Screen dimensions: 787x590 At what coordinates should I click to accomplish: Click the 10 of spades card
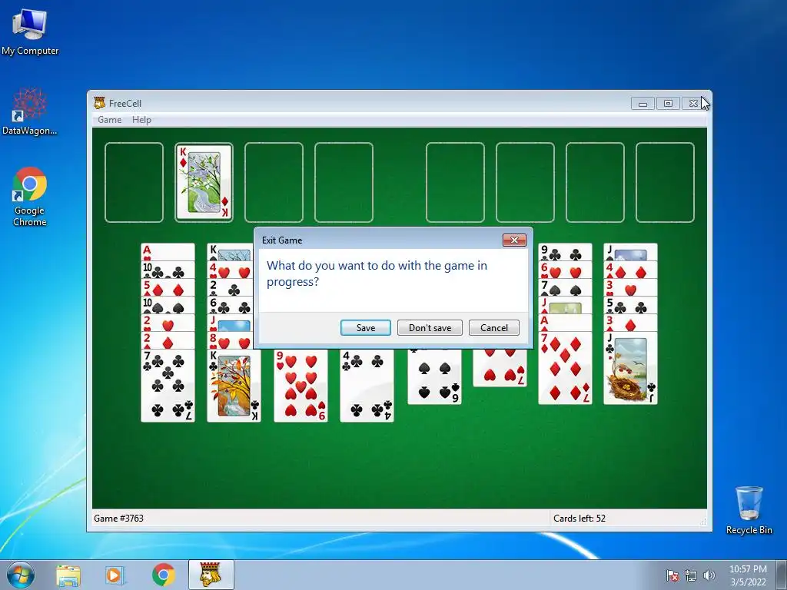(168, 304)
